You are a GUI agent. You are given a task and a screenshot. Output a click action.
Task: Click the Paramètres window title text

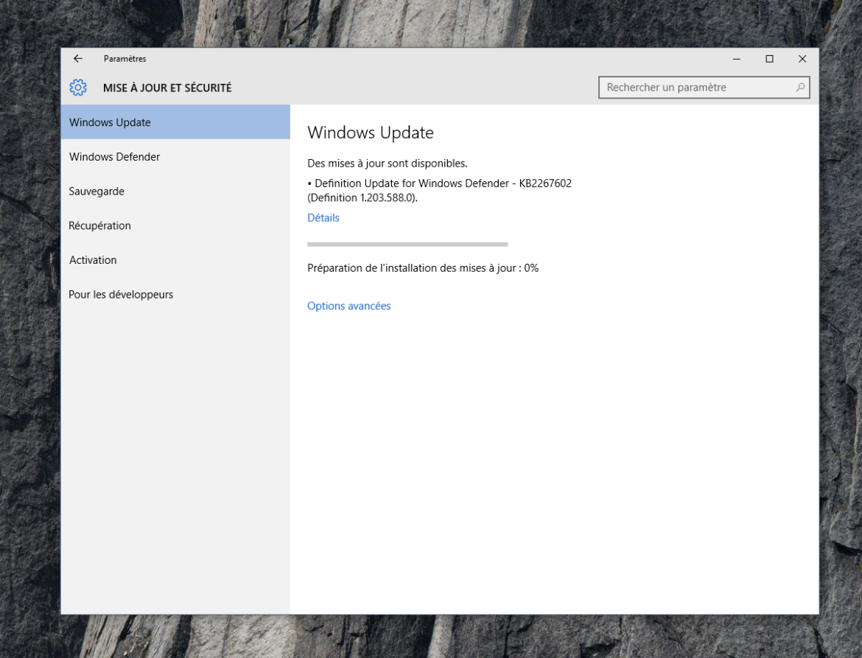pos(125,59)
